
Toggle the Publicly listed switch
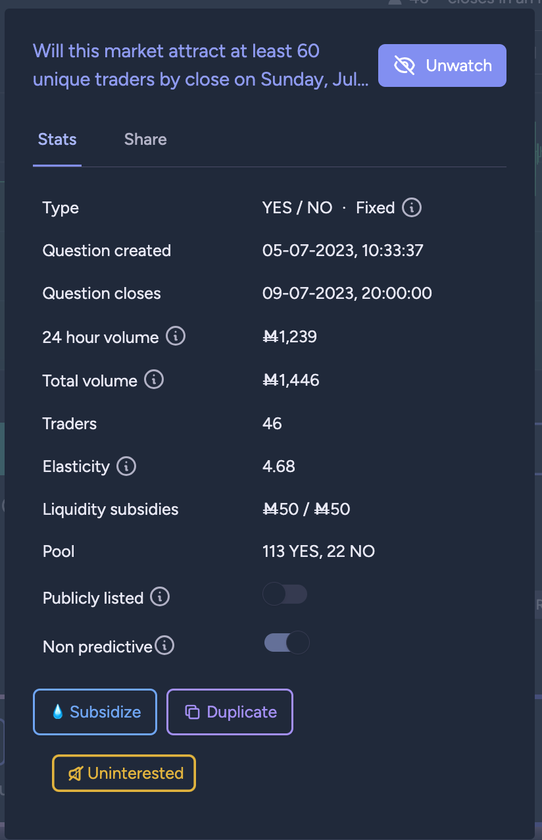[x=285, y=594]
